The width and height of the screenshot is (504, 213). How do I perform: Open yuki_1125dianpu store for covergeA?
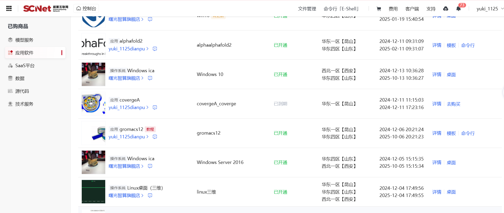click(128, 107)
